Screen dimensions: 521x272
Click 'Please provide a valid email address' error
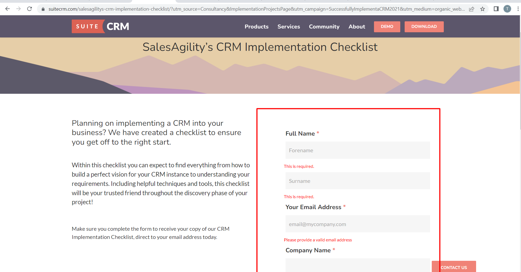[318, 240]
